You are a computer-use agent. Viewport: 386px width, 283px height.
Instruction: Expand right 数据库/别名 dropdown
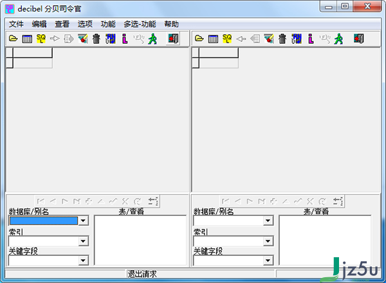click(268, 220)
